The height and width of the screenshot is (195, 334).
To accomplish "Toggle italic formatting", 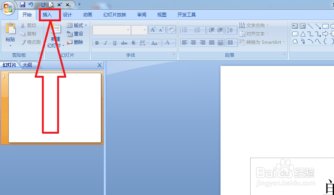I will point(105,43).
